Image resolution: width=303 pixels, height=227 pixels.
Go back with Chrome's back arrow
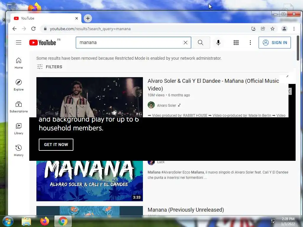pos(14,29)
